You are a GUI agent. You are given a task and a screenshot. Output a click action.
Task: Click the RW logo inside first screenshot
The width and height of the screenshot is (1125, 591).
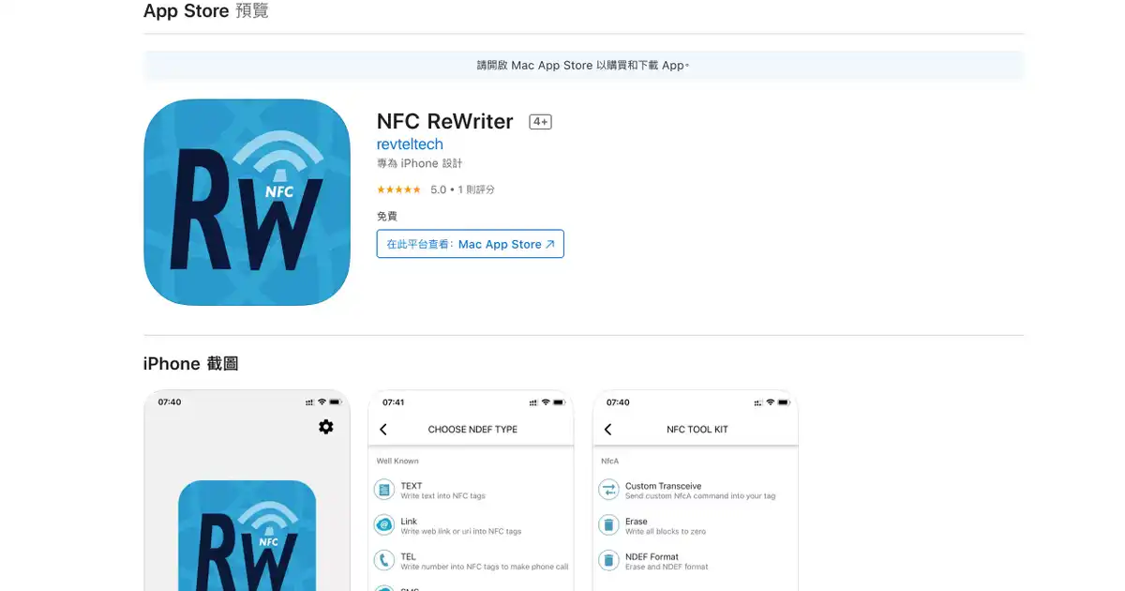(247, 536)
